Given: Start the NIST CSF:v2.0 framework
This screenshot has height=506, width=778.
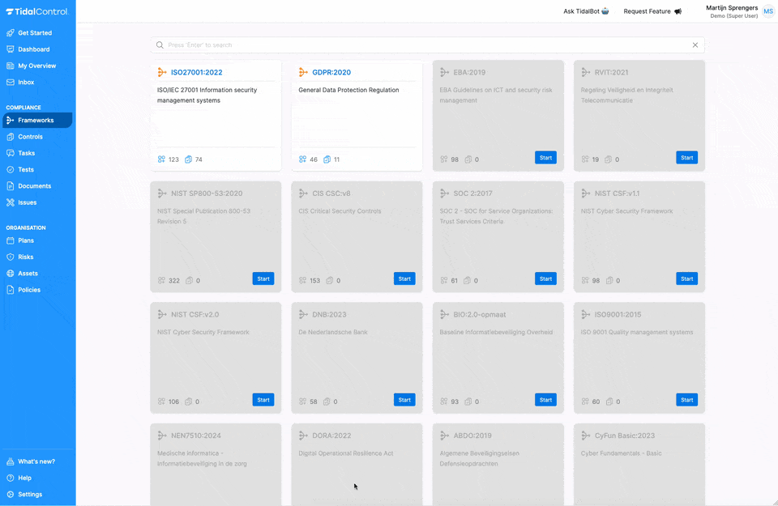Looking at the screenshot, I should click(x=263, y=399).
